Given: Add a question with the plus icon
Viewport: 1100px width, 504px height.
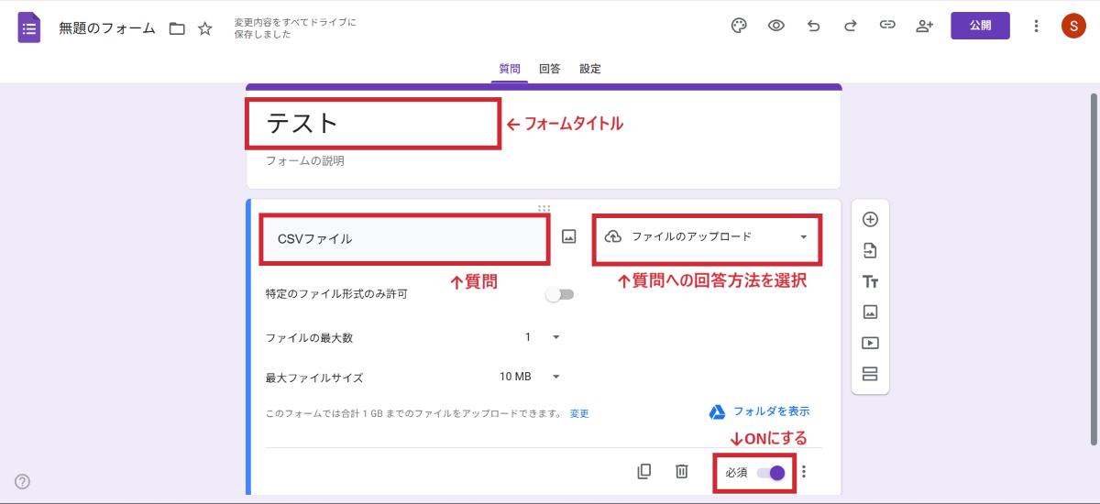Looking at the screenshot, I should tap(870, 220).
